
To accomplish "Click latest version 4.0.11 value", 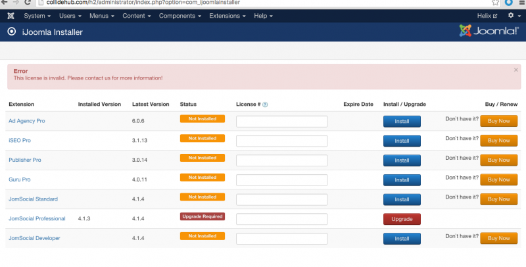I will point(139,180).
